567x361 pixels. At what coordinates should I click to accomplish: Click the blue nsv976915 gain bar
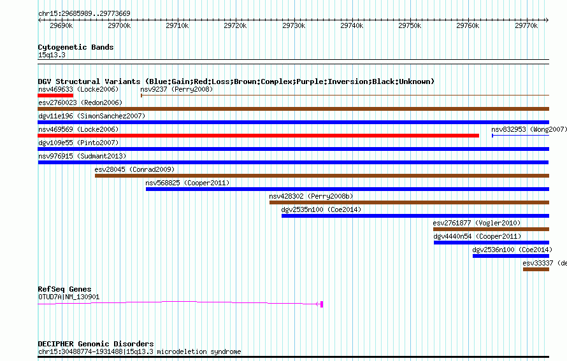pos(293,162)
